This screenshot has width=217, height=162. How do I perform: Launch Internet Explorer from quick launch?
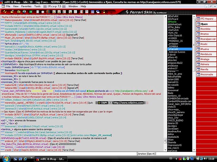(25, 159)
